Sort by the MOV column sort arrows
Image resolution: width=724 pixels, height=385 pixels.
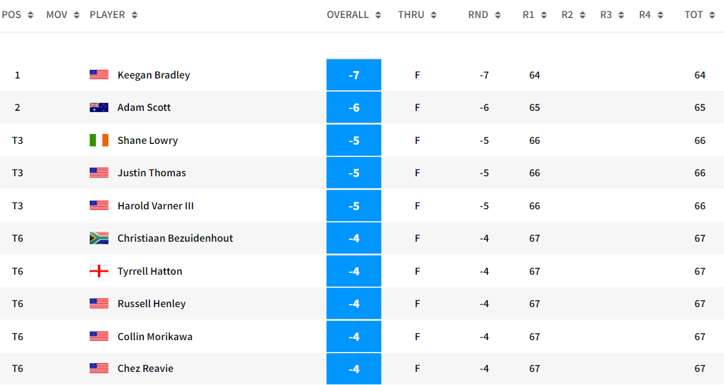tap(77, 15)
